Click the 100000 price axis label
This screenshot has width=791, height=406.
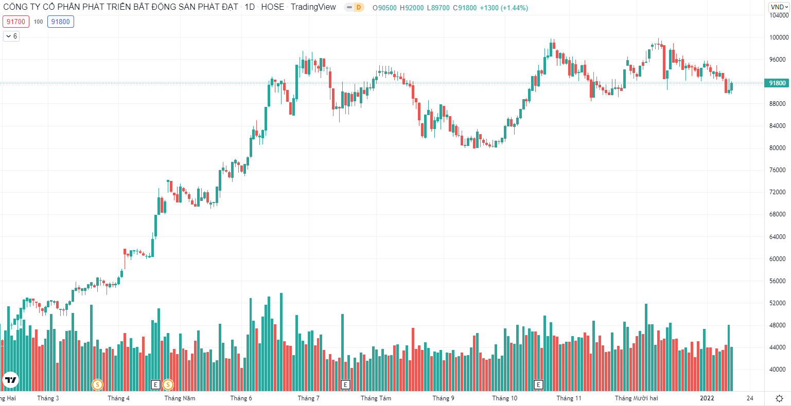point(779,38)
